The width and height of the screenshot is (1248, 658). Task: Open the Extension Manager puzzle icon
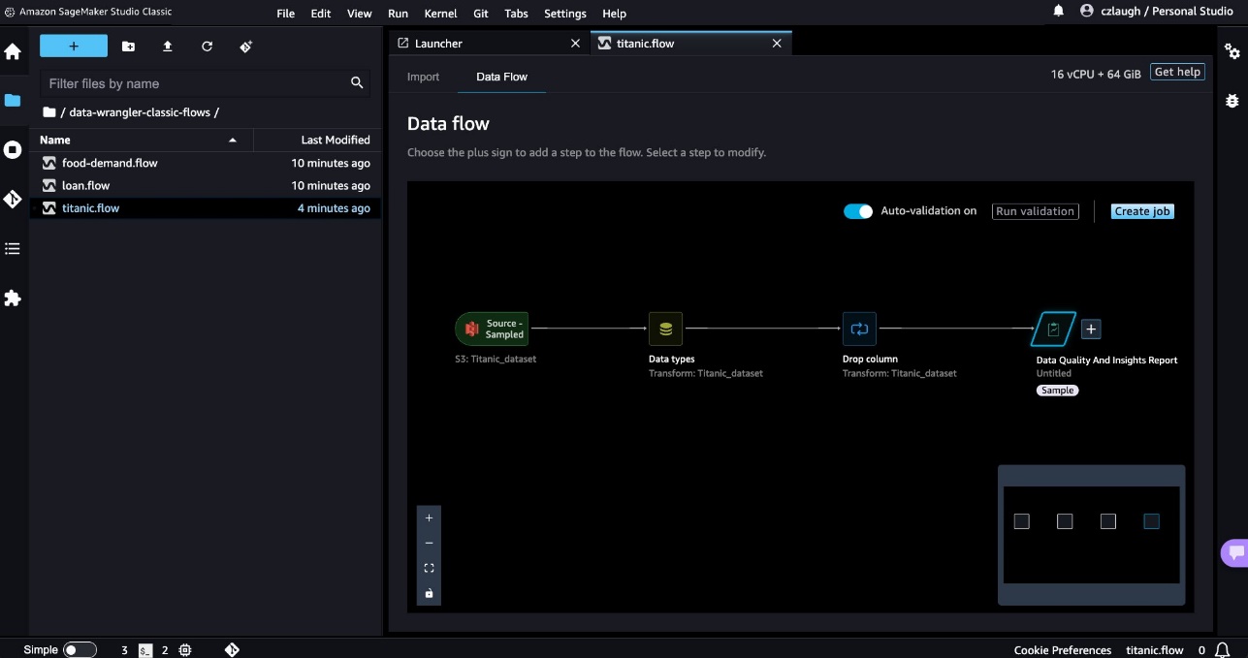tap(13, 298)
